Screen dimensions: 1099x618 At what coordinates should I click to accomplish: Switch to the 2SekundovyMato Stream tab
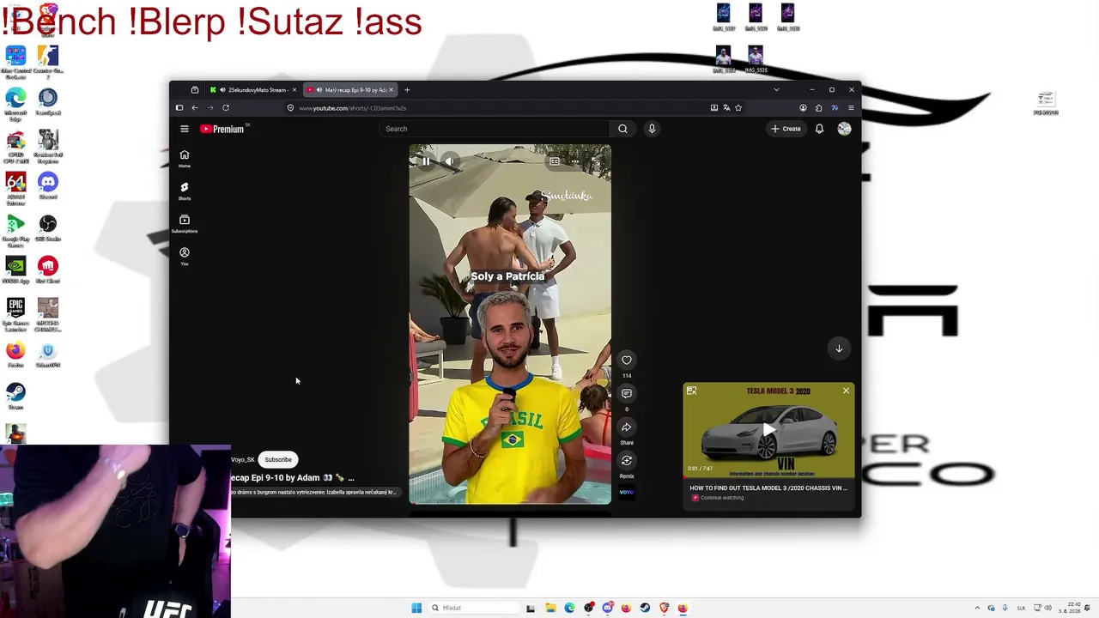[252, 90]
